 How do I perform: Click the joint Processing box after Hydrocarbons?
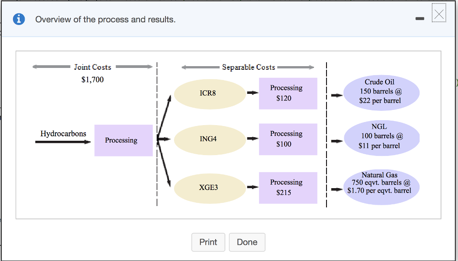point(123,140)
